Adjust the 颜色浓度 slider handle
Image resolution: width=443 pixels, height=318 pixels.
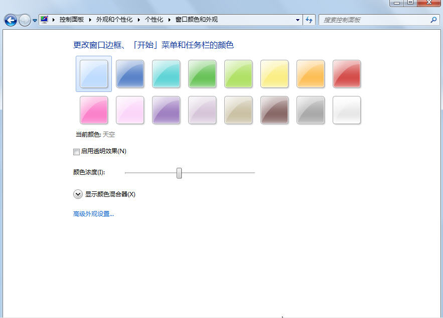tap(179, 173)
